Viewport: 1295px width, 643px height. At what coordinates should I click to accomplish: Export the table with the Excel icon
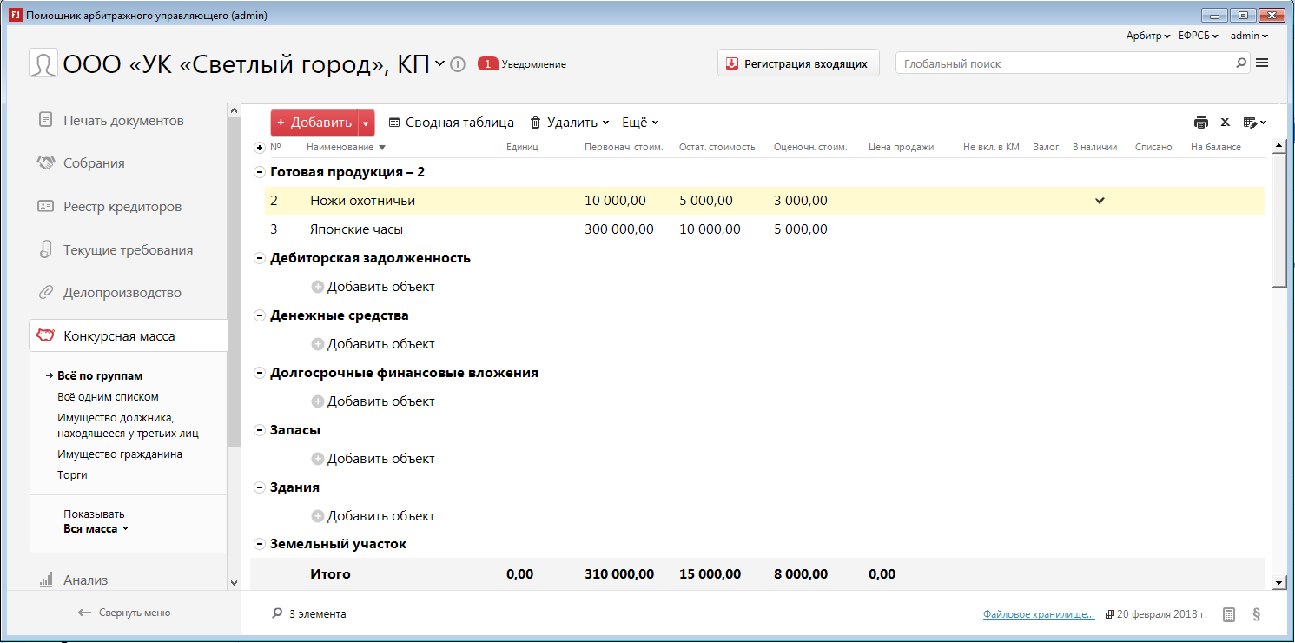click(x=1225, y=123)
